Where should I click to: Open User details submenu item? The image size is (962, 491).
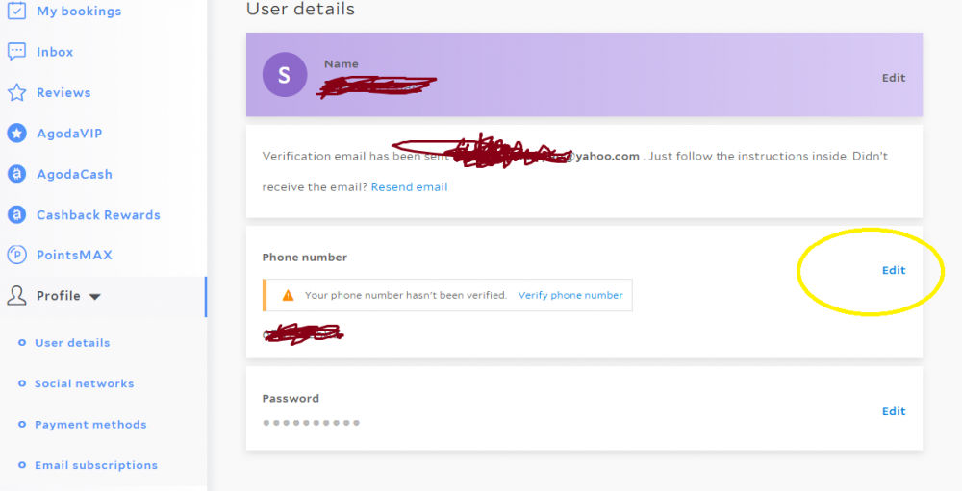pyautogui.click(x=72, y=343)
